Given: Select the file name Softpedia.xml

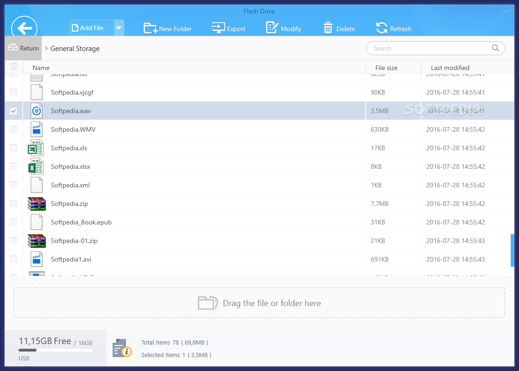Looking at the screenshot, I should (x=70, y=185).
